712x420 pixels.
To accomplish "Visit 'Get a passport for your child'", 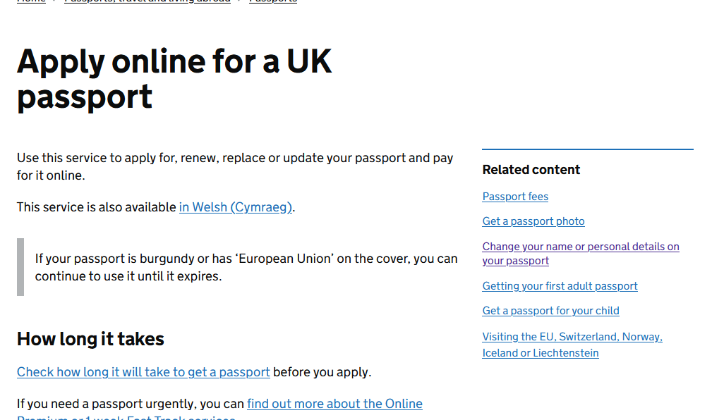I will (550, 311).
